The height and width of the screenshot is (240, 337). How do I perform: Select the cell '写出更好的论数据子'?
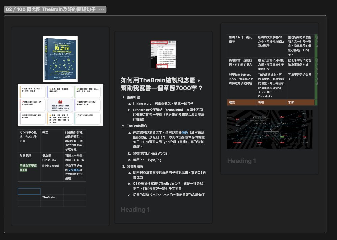tap(300, 85)
